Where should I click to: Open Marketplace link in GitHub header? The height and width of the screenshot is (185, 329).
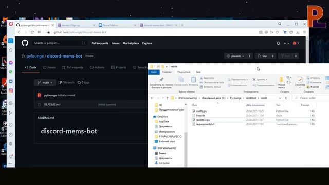coord(131,43)
